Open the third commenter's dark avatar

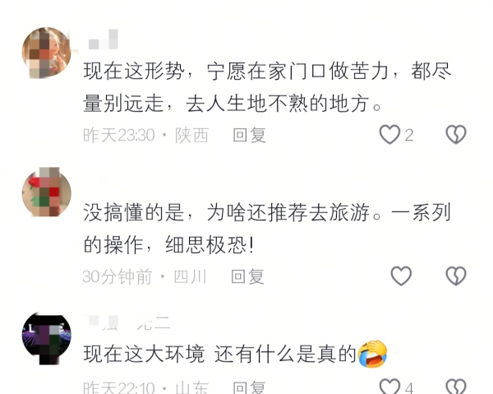(x=47, y=338)
